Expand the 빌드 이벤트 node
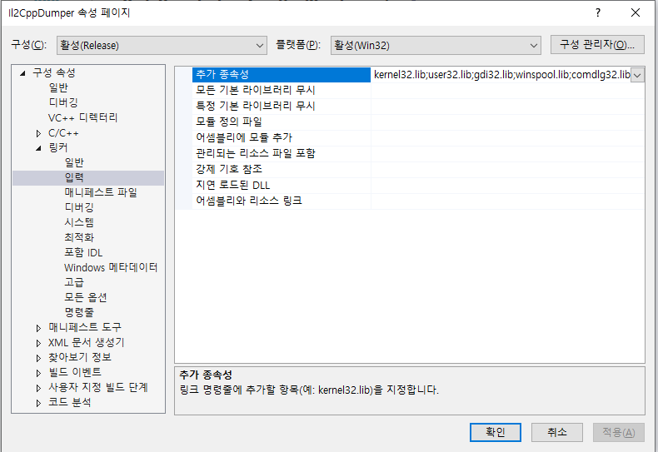 (x=38, y=373)
